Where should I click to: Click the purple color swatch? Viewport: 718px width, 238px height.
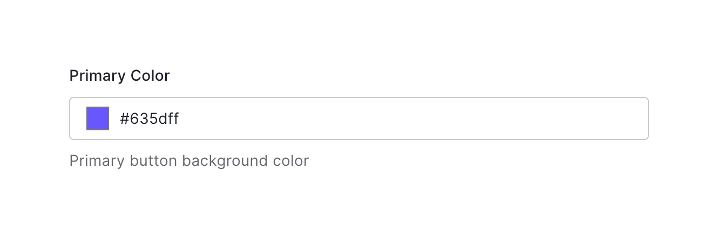[x=98, y=118]
